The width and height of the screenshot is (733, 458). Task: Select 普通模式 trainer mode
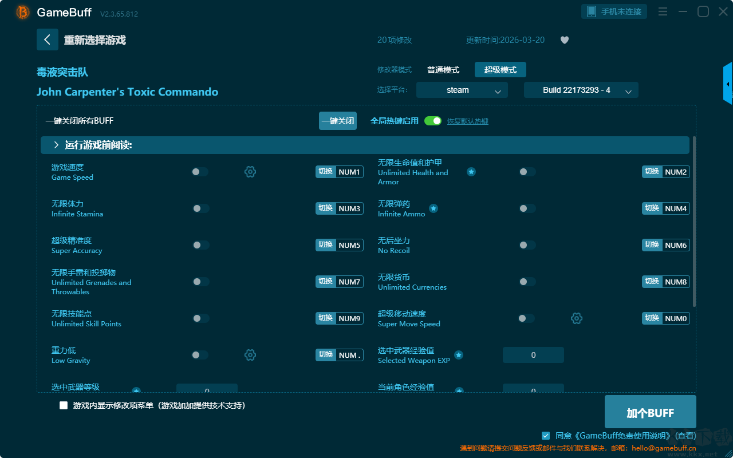coord(443,70)
